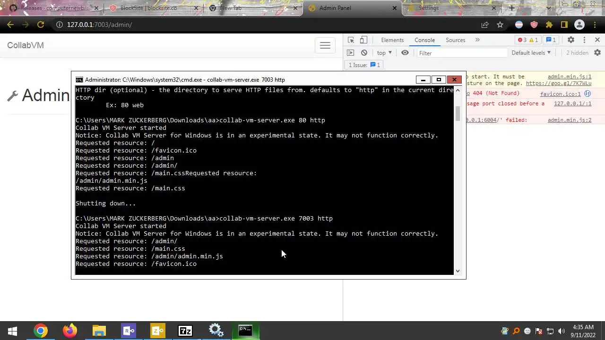
Task: Click the cmd window scrollbar thumb
Action: [x=457, y=113]
